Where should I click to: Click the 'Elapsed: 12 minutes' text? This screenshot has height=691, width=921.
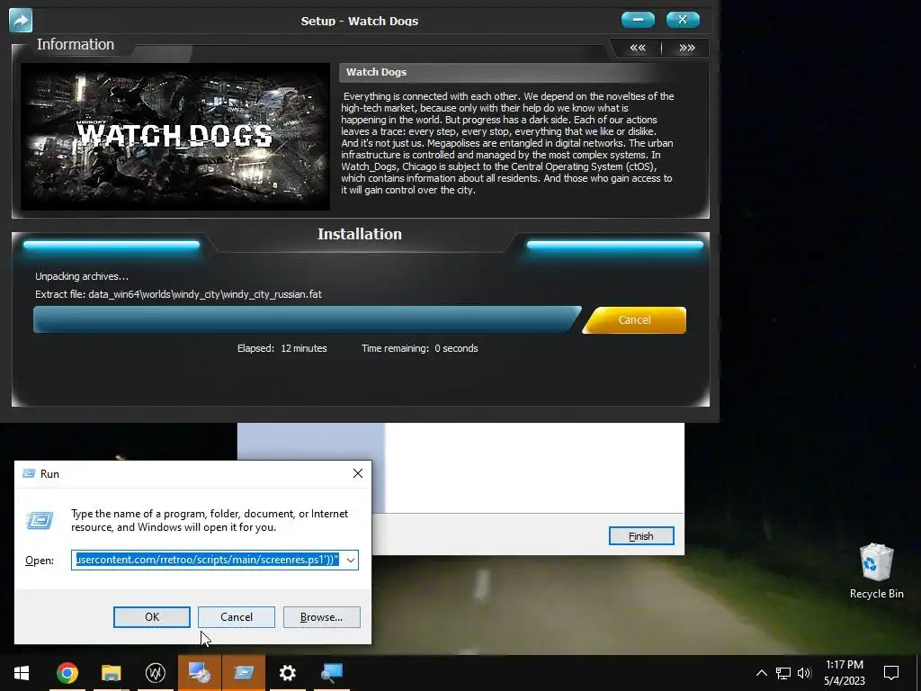(x=282, y=348)
